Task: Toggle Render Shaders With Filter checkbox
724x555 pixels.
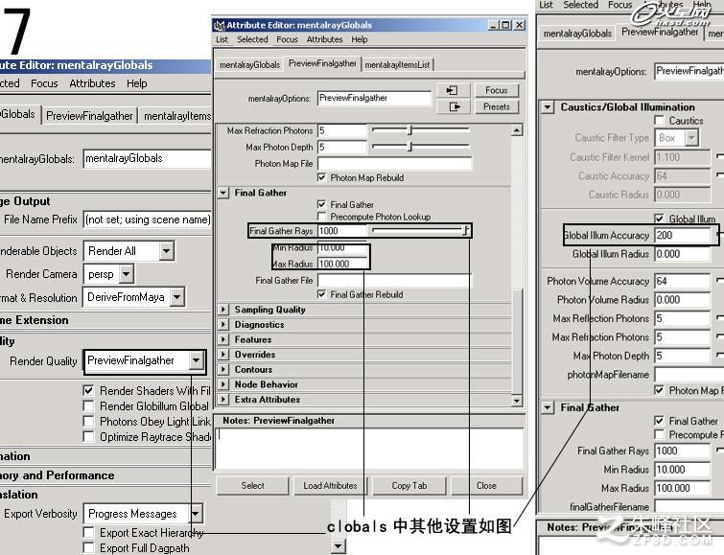Action: tap(88, 390)
